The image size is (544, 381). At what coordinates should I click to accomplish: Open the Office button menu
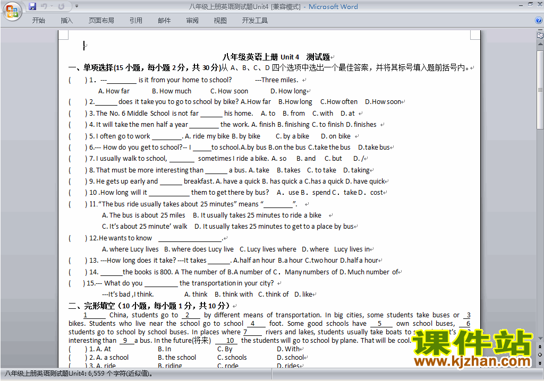(13, 11)
